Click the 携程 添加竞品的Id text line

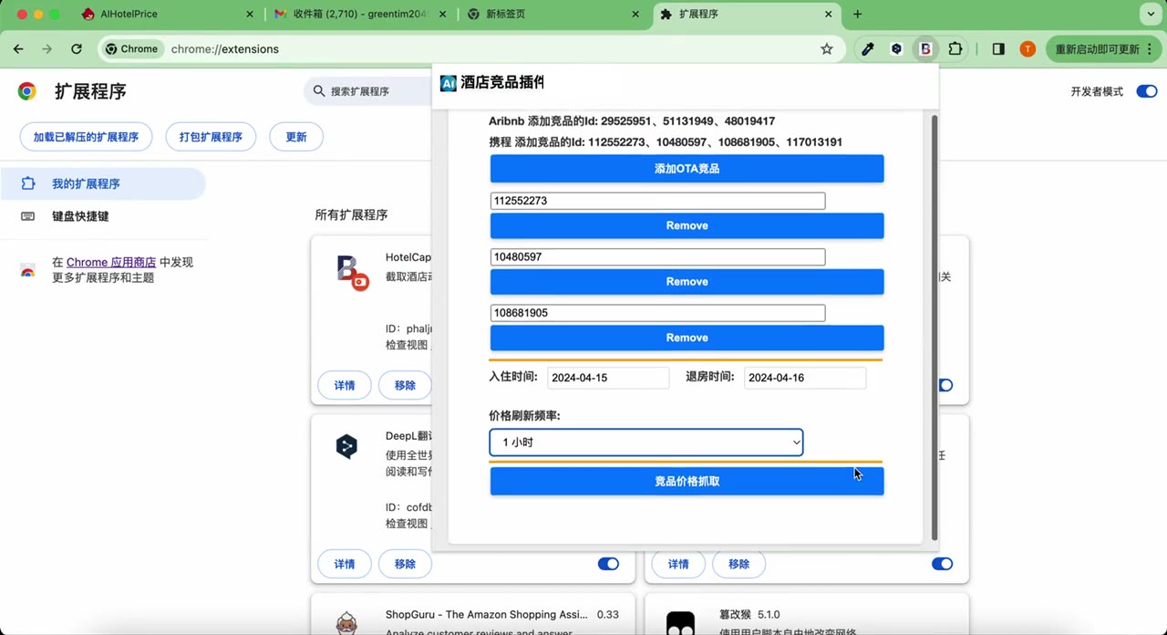click(x=666, y=142)
